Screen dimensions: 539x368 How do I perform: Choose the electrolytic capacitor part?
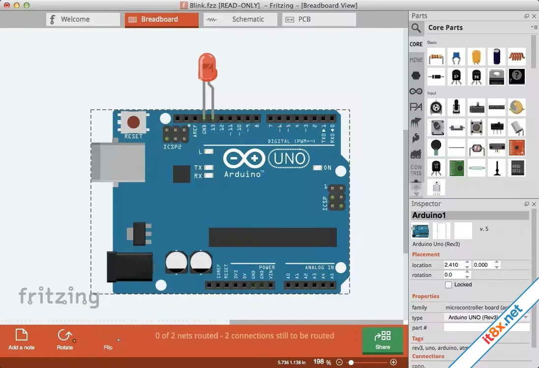point(496,57)
